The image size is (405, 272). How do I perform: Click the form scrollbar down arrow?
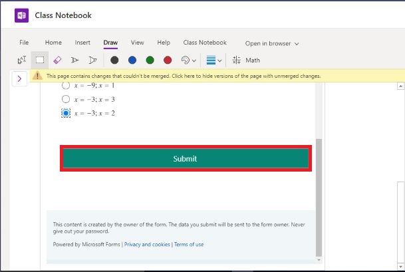(319, 260)
